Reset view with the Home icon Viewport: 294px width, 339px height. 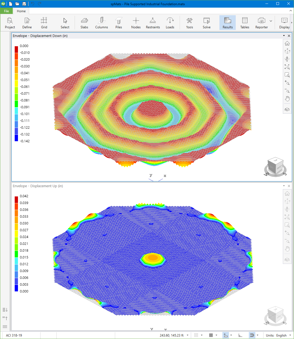pyautogui.click(x=287, y=43)
